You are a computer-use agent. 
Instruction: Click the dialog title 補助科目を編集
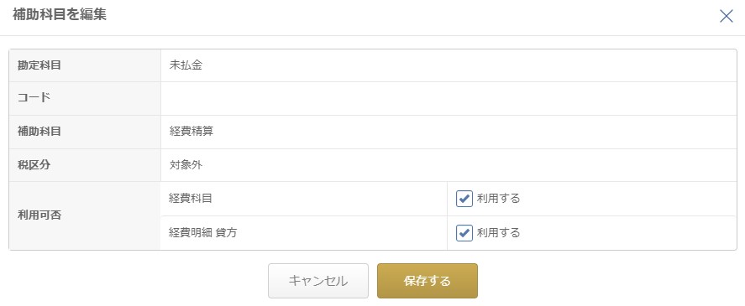(60, 15)
